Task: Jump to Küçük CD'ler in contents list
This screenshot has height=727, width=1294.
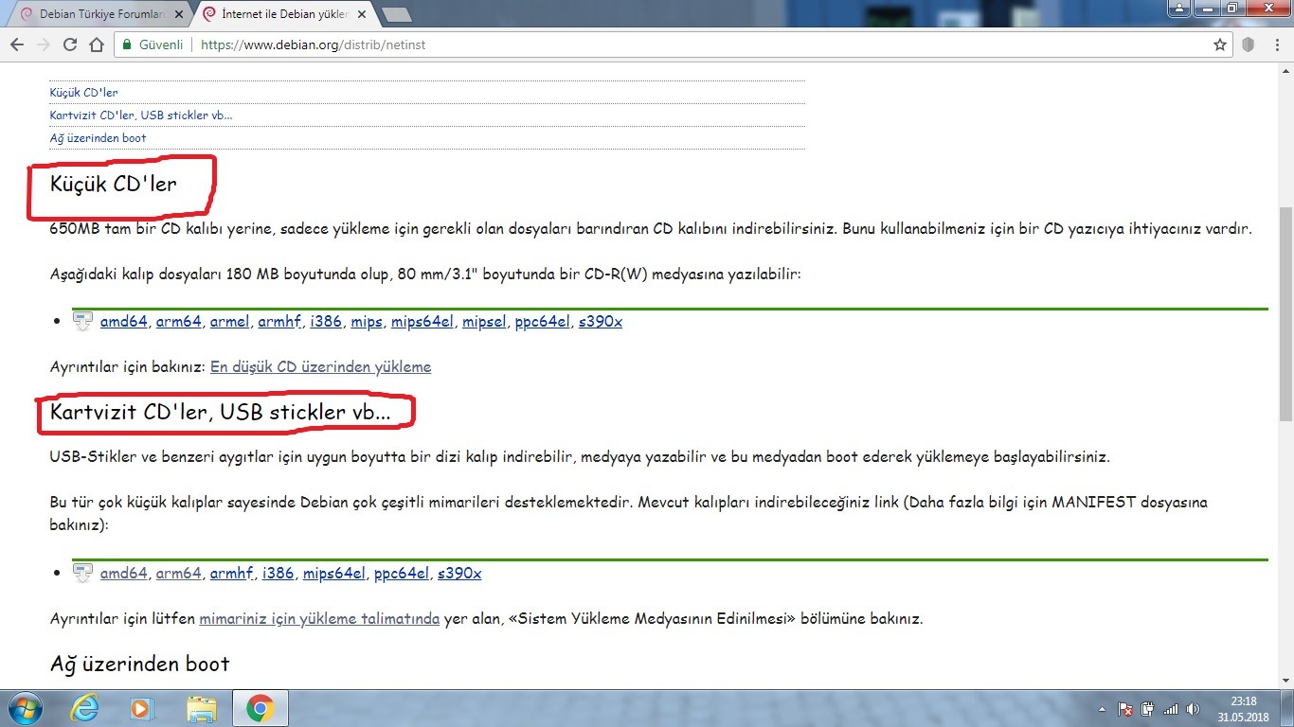Action: coord(83,93)
